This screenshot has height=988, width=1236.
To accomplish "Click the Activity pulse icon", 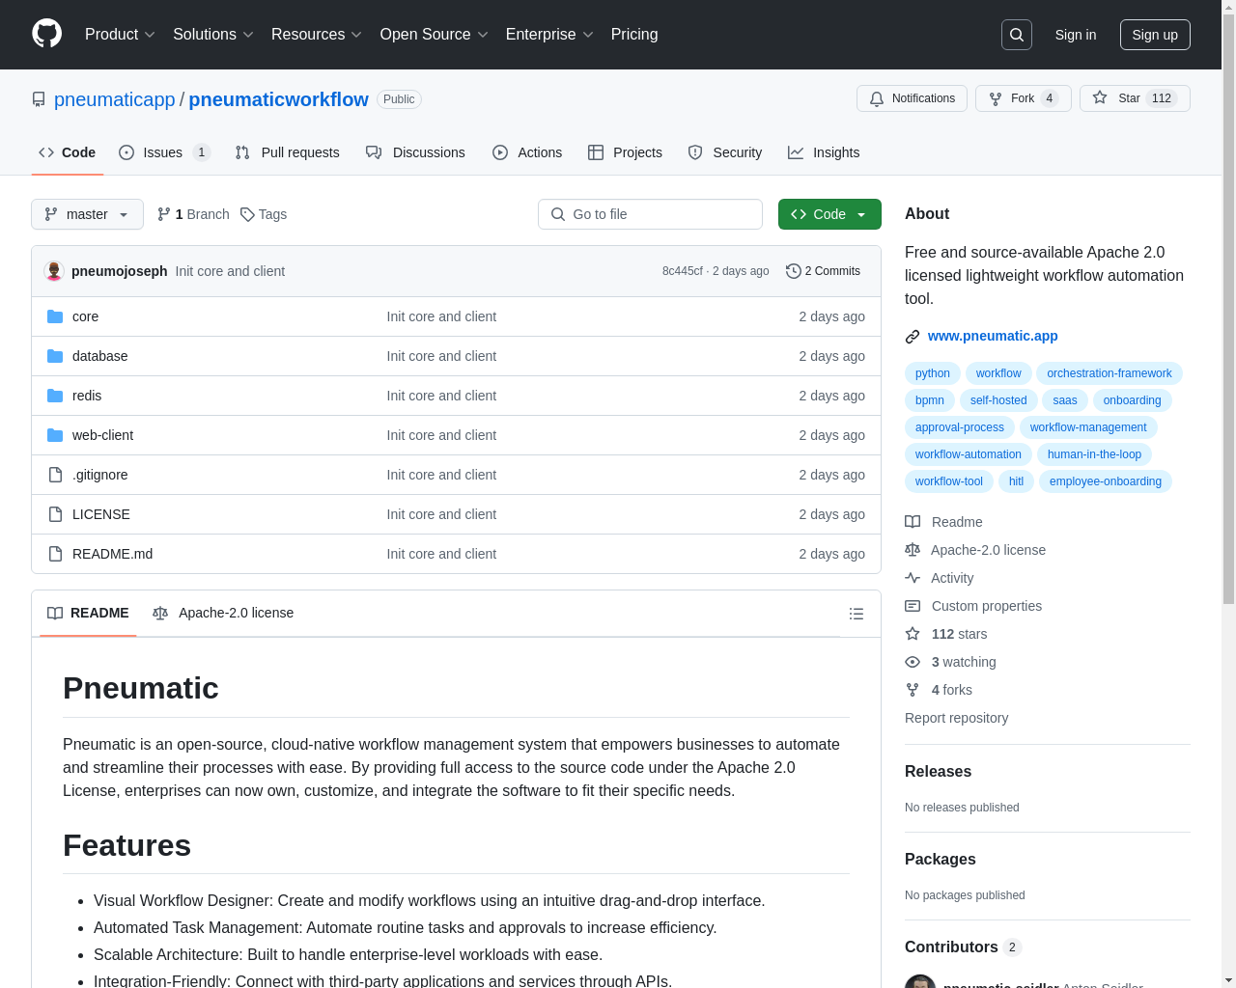I will point(913,578).
